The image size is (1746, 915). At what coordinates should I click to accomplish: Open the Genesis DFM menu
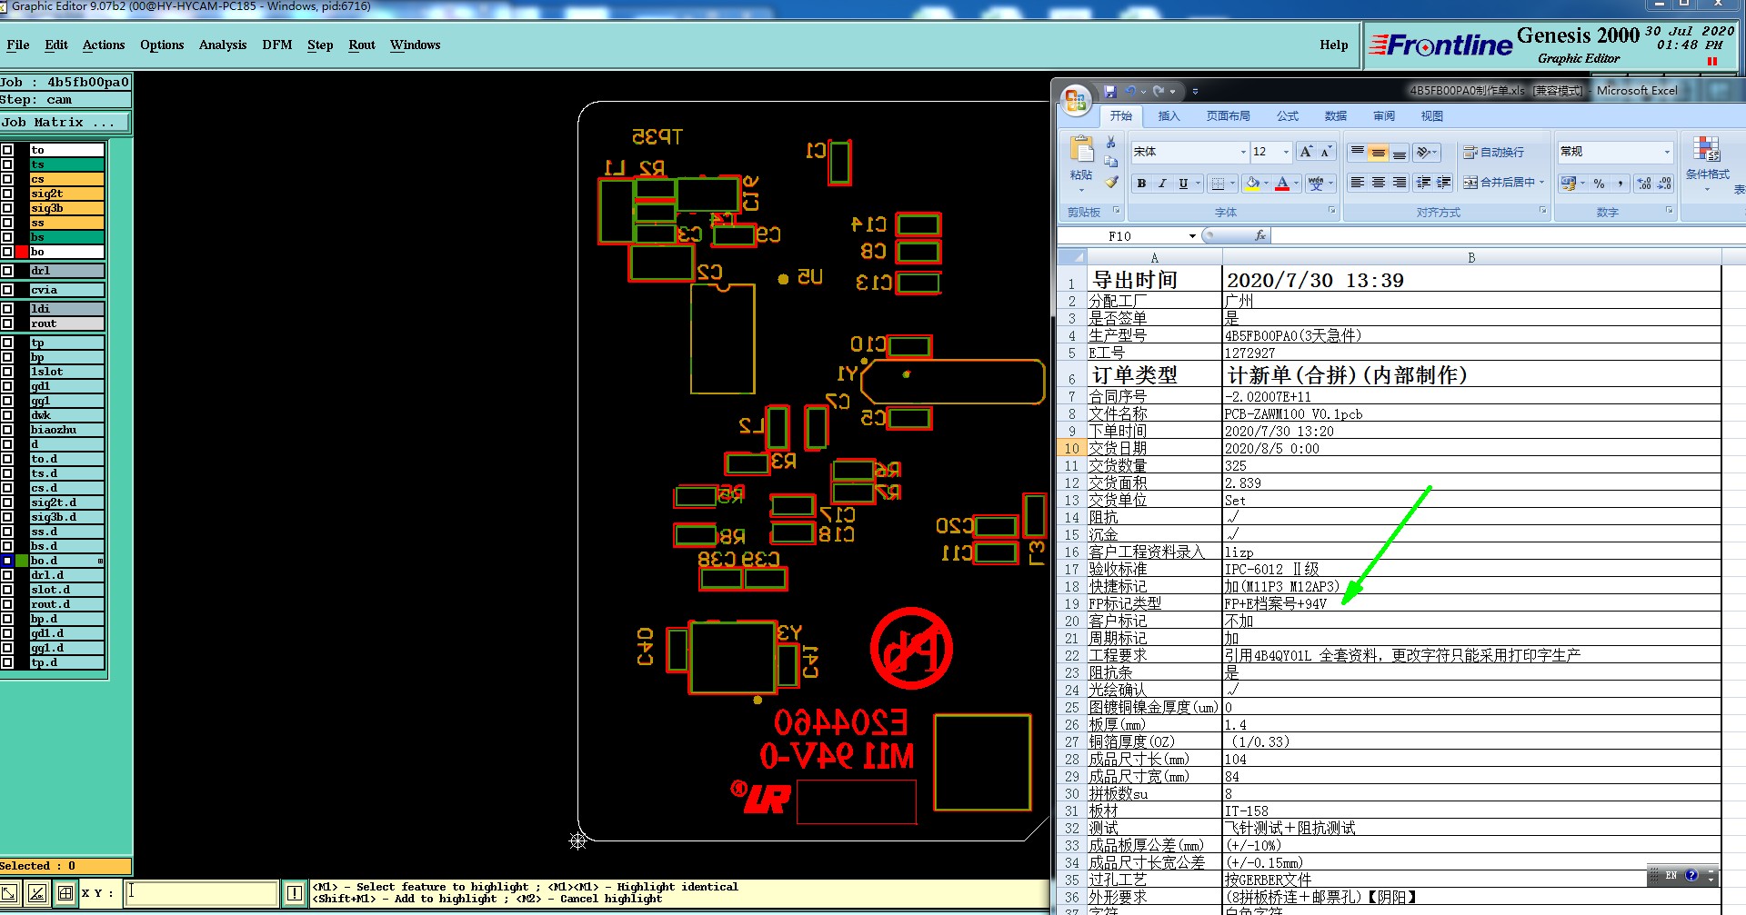[x=277, y=45]
